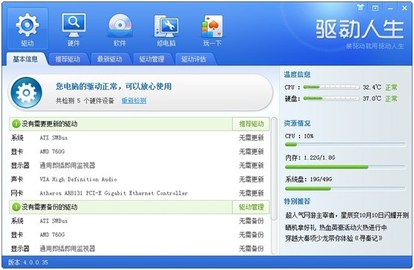Select ATI SMBus row under backup section

click(139, 220)
